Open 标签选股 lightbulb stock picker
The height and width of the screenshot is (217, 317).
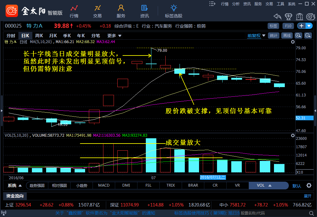pos(174,11)
